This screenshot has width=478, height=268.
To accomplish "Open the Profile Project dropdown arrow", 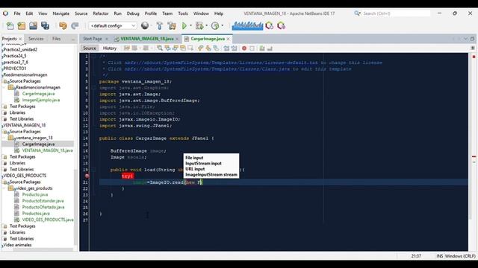I will [223, 26].
